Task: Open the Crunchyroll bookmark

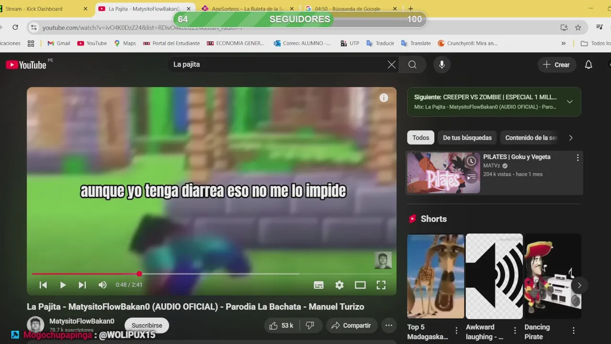Action: tap(468, 43)
